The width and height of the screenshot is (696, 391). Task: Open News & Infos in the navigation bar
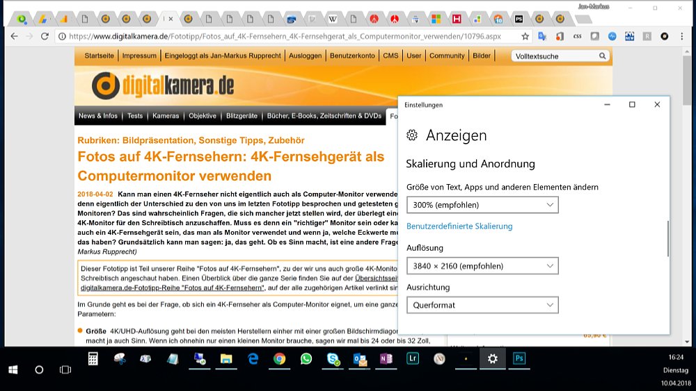(98, 116)
